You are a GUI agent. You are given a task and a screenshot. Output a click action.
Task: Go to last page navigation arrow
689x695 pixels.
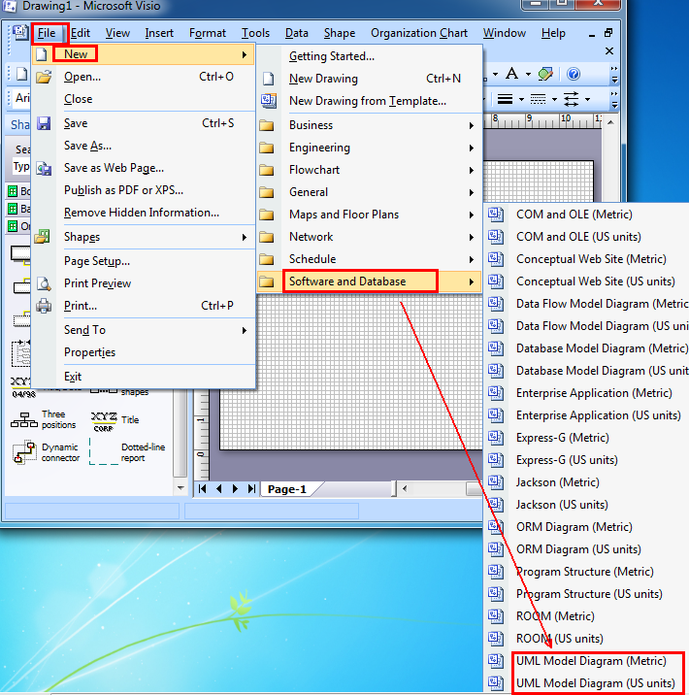(x=251, y=489)
